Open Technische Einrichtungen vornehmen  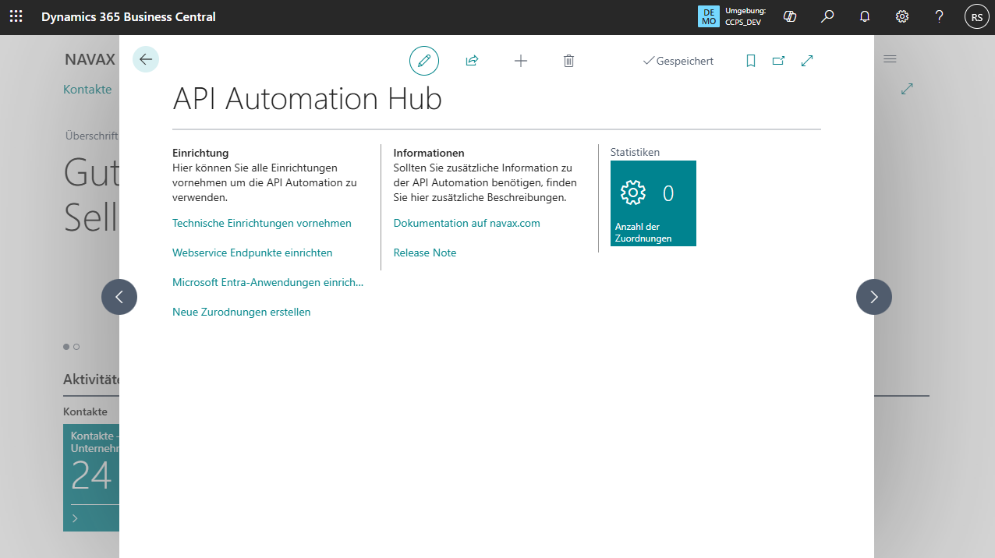(262, 223)
